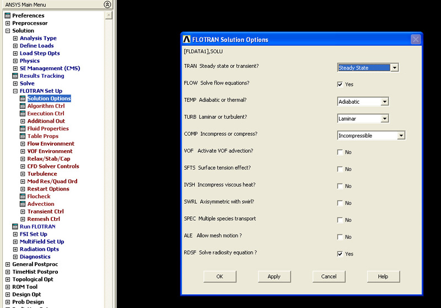
Task: Enable SFTS surface tension effect checkbox
Action: [x=340, y=169]
